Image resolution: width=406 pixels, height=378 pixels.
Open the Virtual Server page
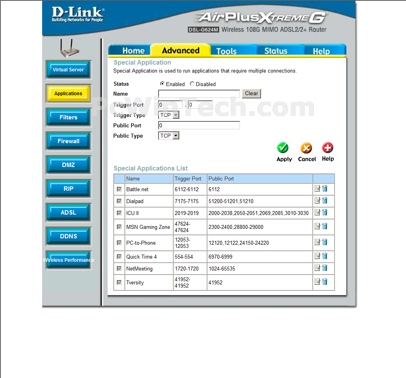[68, 69]
